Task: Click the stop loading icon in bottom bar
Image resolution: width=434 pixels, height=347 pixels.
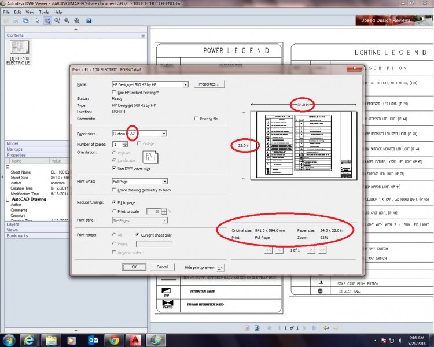Action: pos(247,328)
